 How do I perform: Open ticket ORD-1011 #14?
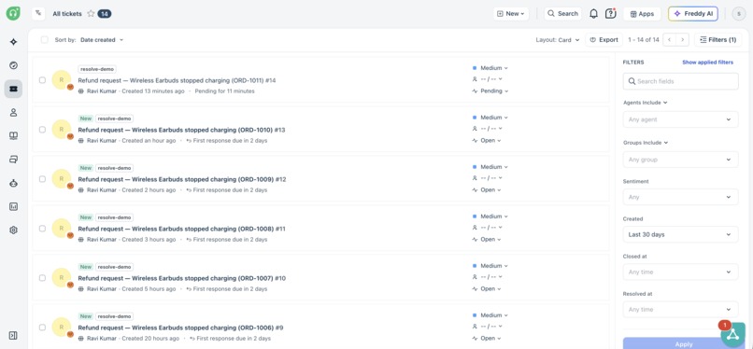(x=177, y=80)
